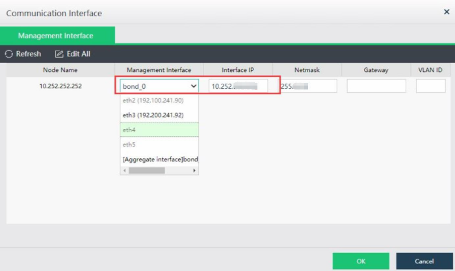
Task: Select the [Aggregate interface]bond option
Action: point(159,159)
